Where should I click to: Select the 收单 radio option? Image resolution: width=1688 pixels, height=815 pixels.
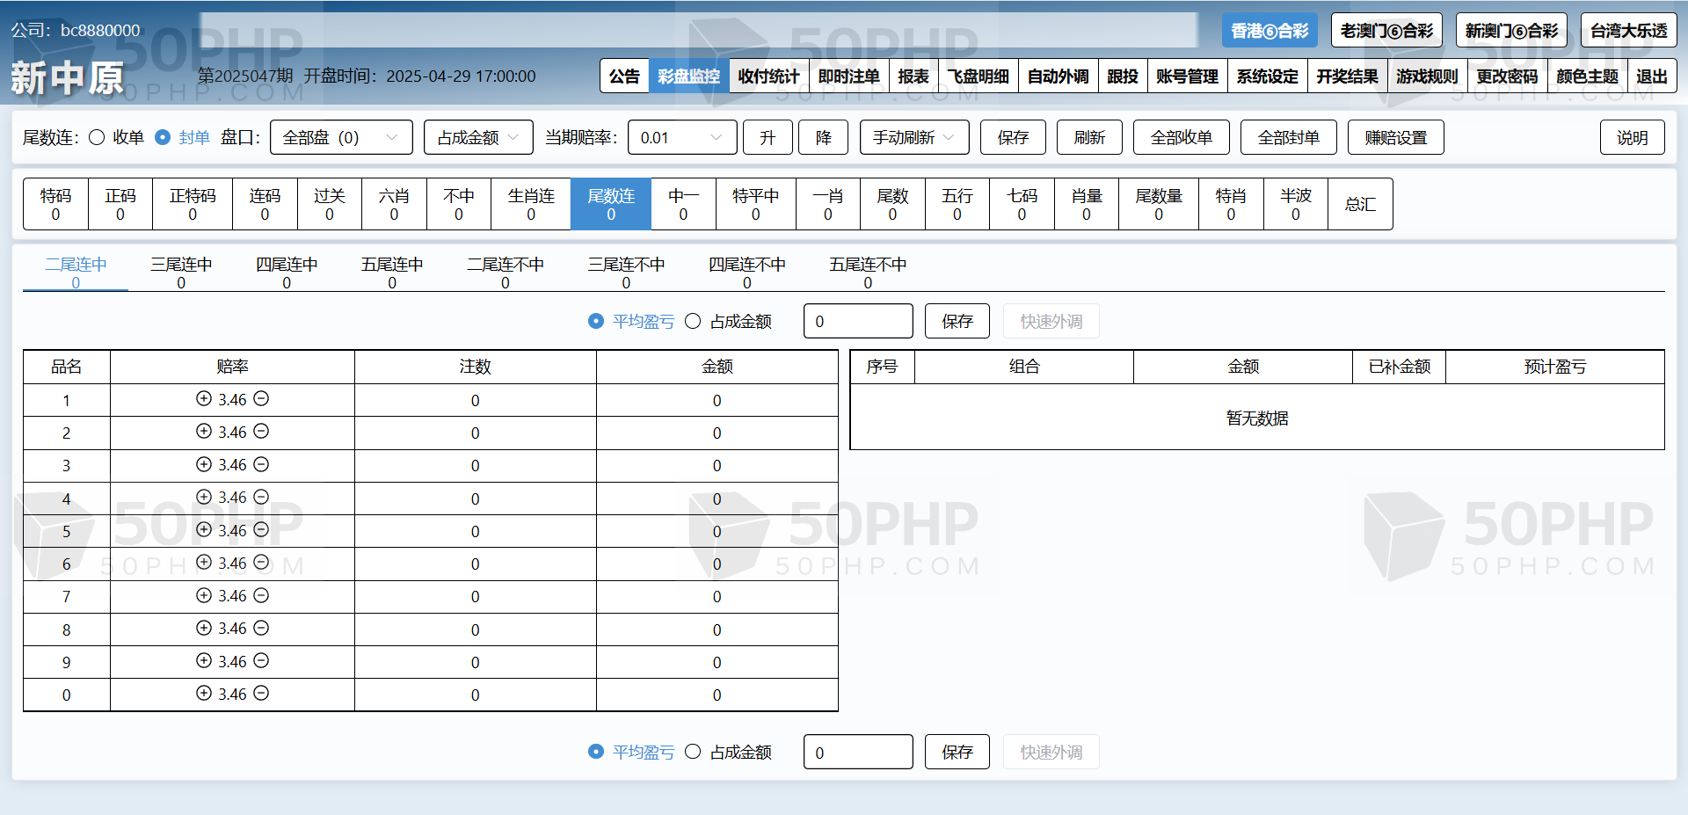[x=98, y=137]
